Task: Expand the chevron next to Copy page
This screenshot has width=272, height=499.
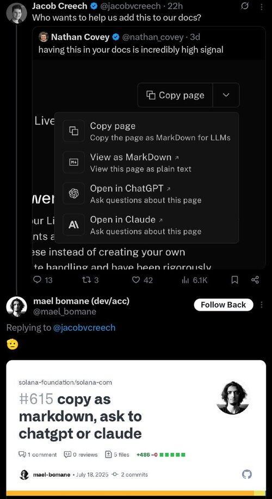Action: (x=226, y=95)
